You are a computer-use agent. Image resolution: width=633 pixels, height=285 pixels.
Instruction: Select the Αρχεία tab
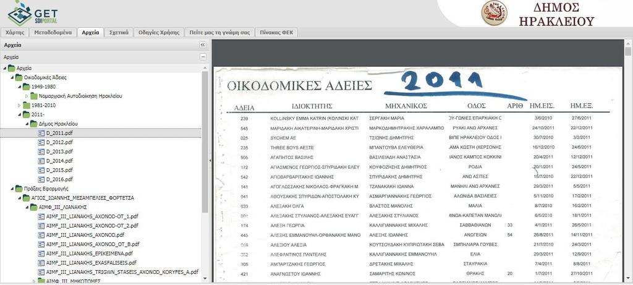point(90,32)
